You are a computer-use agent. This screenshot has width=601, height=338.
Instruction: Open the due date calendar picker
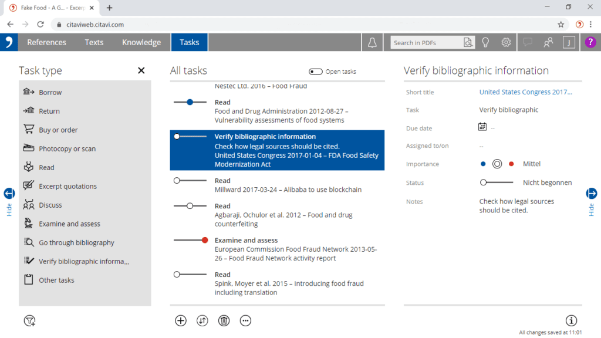click(x=482, y=127)
